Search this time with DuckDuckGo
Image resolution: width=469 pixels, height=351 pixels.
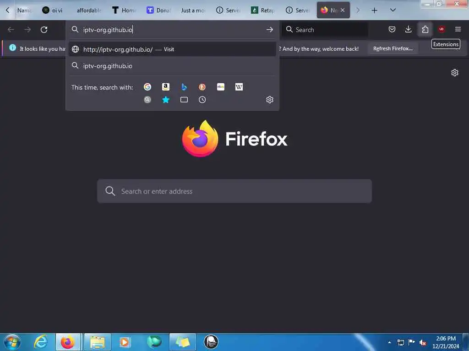202,87
